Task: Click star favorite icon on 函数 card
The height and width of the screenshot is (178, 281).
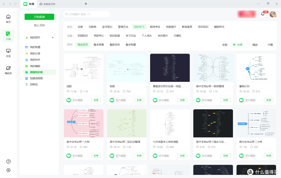Action: click(x=81, y=91)
